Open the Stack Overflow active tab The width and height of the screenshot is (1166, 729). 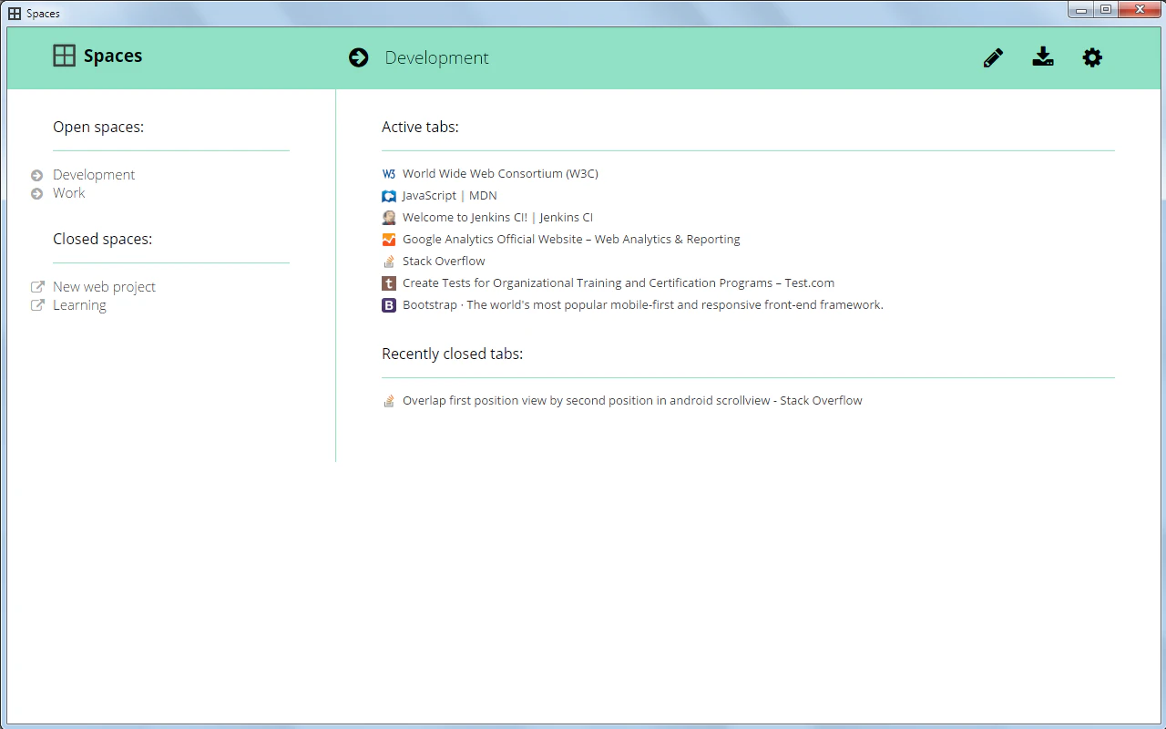click(444, 262)
